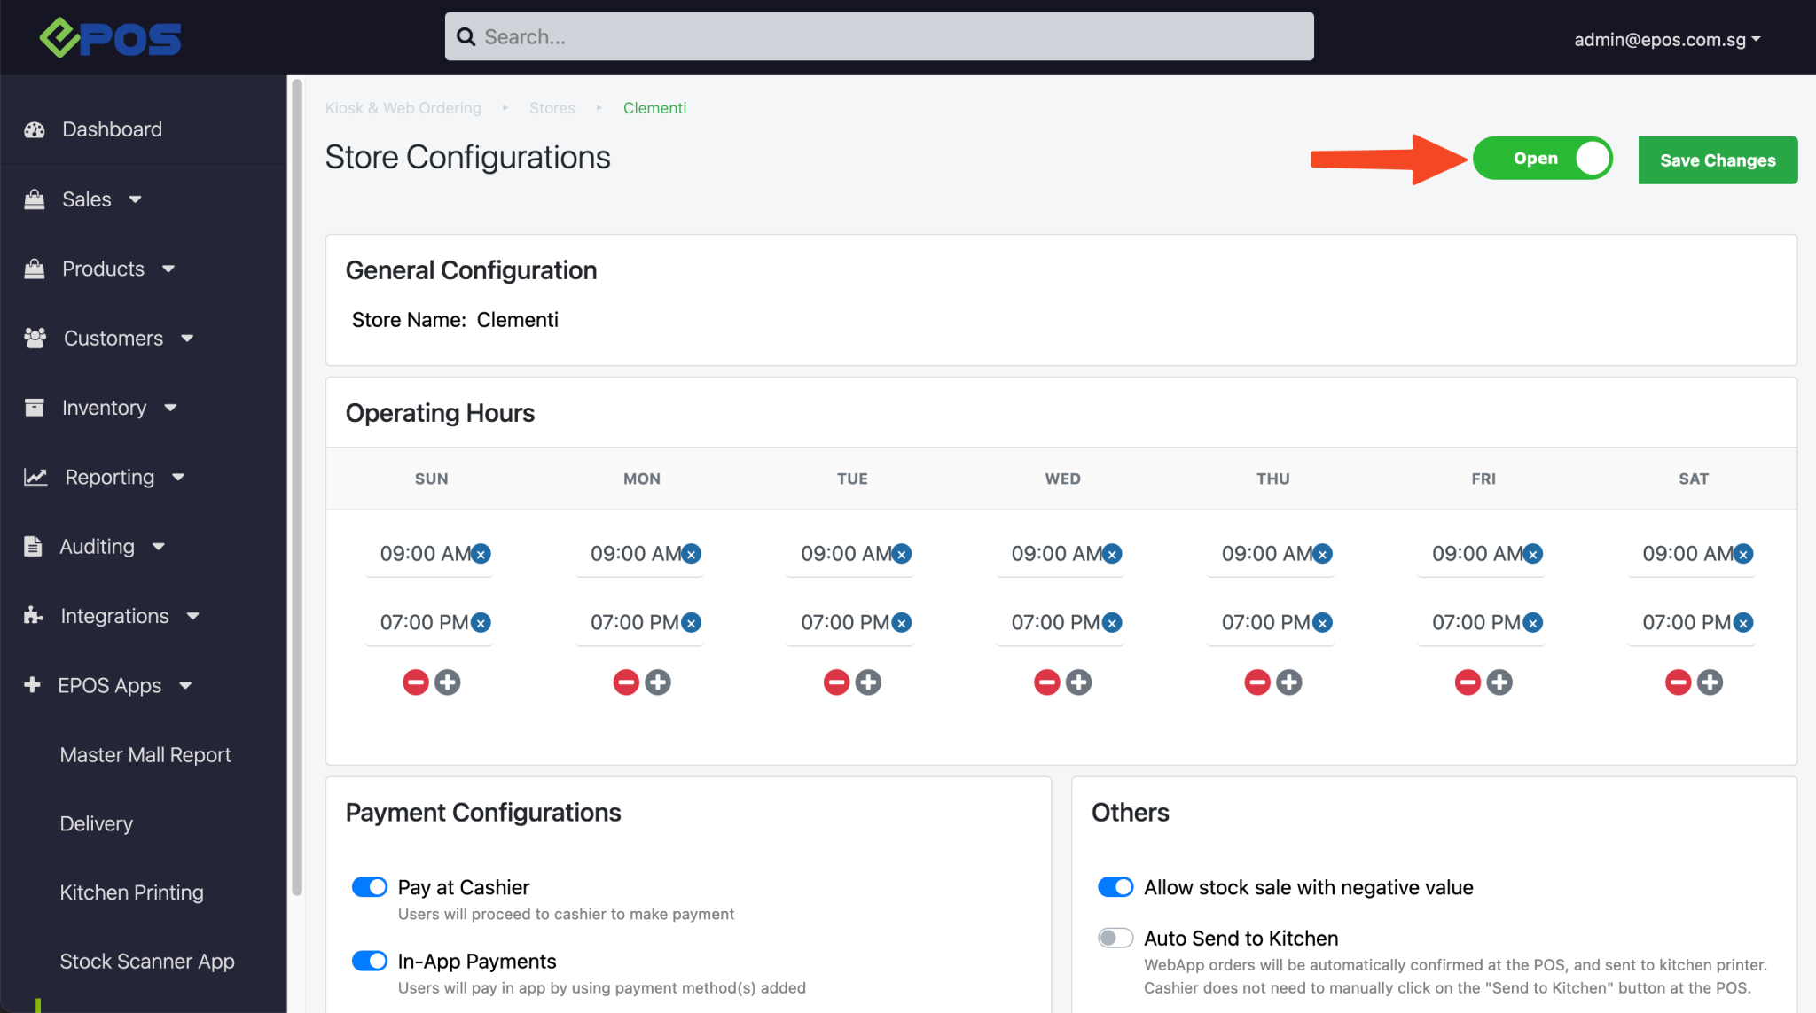Click the Save Changes button

pos(1718,160)
